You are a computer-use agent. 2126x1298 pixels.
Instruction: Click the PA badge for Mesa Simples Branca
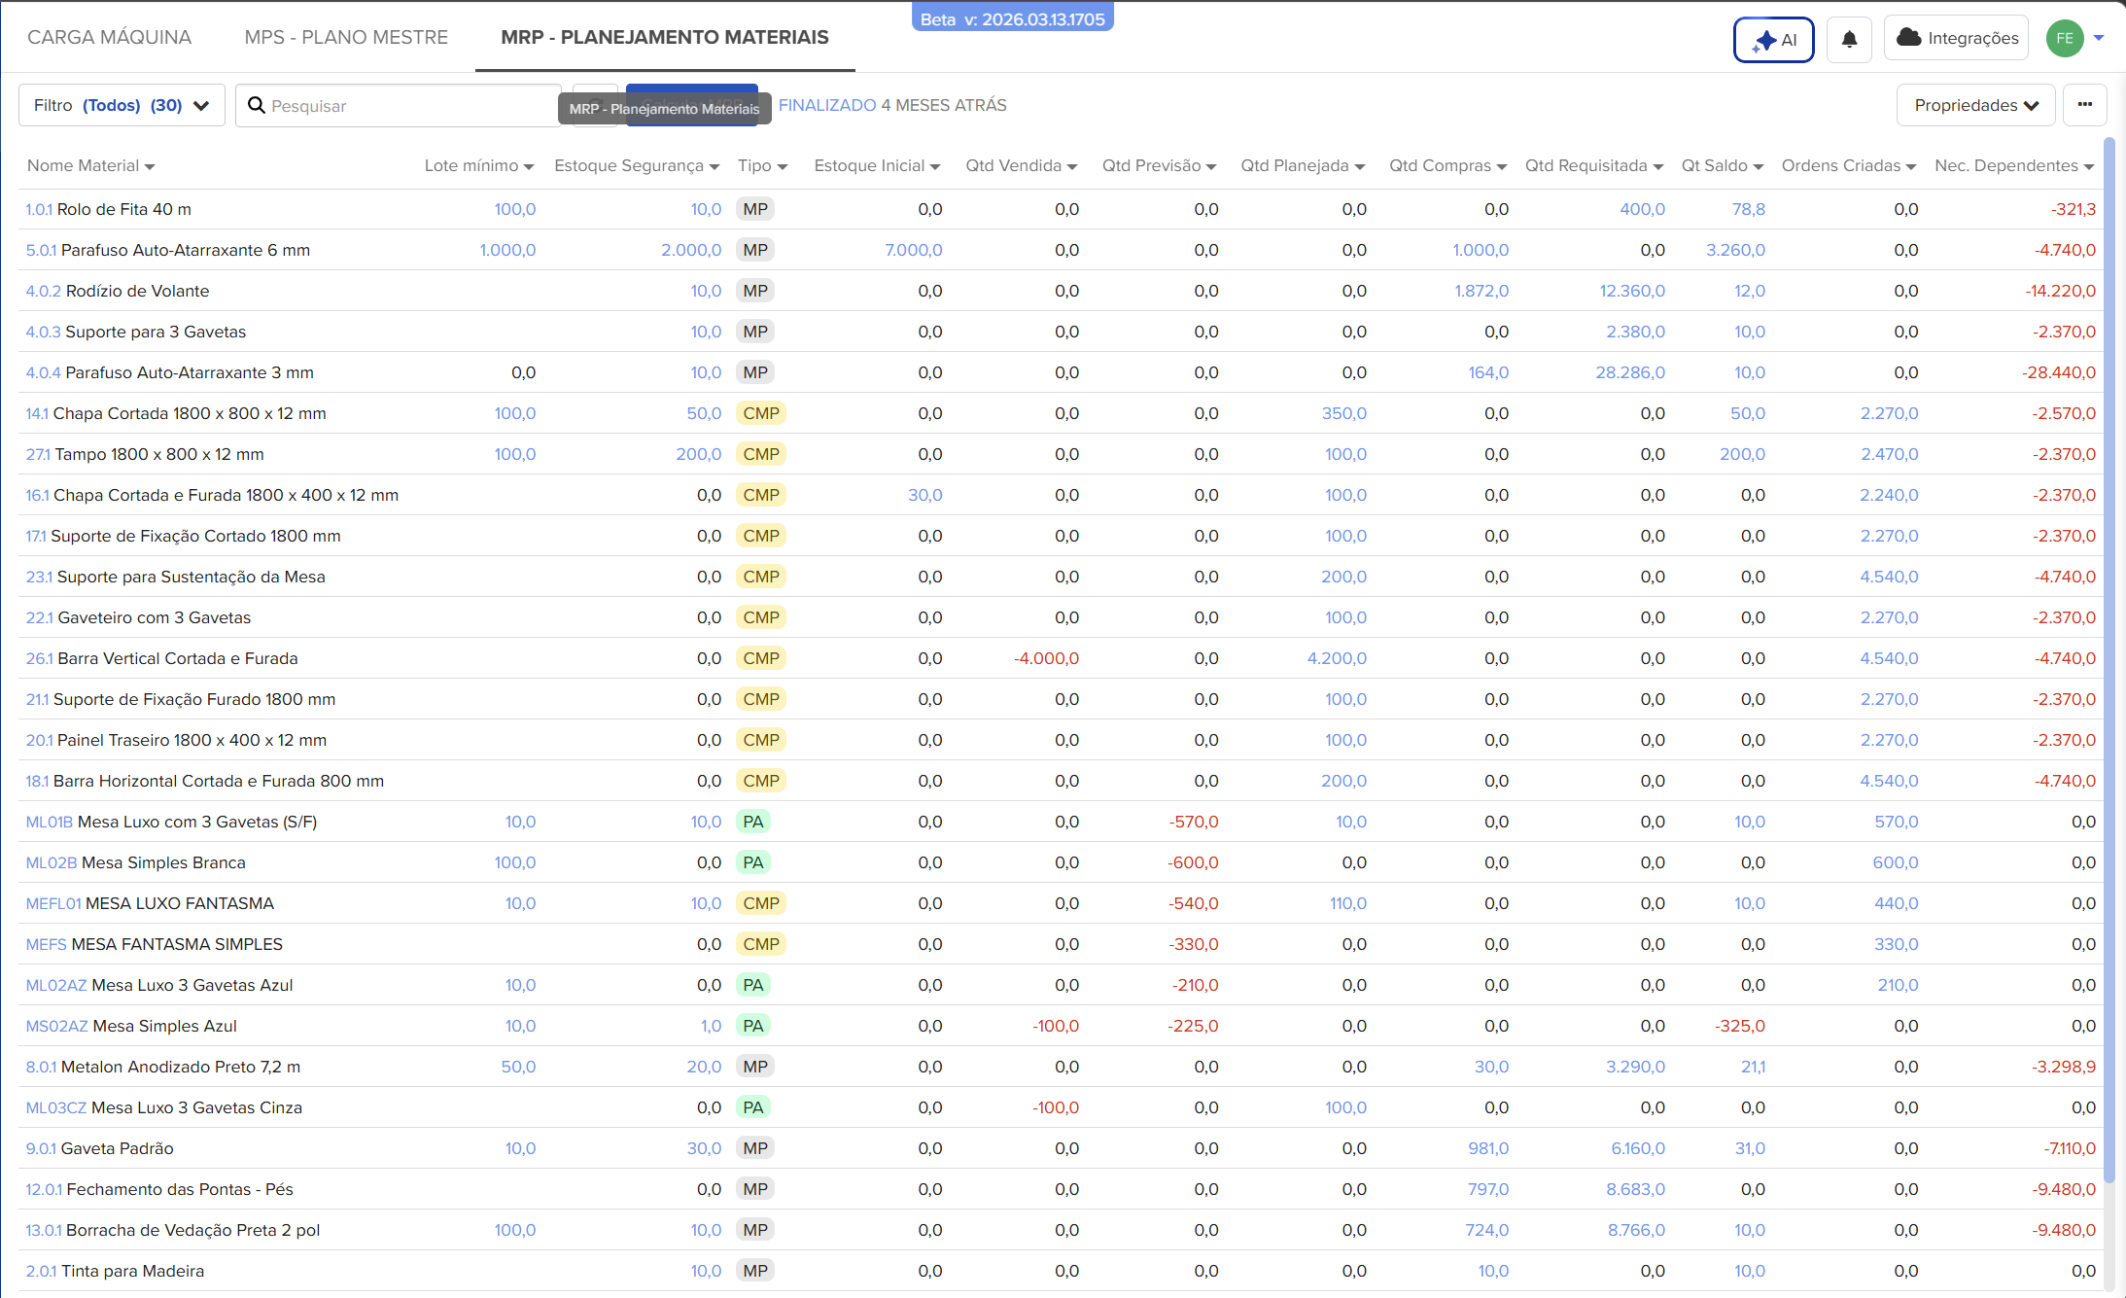click(x=752, y=862)
